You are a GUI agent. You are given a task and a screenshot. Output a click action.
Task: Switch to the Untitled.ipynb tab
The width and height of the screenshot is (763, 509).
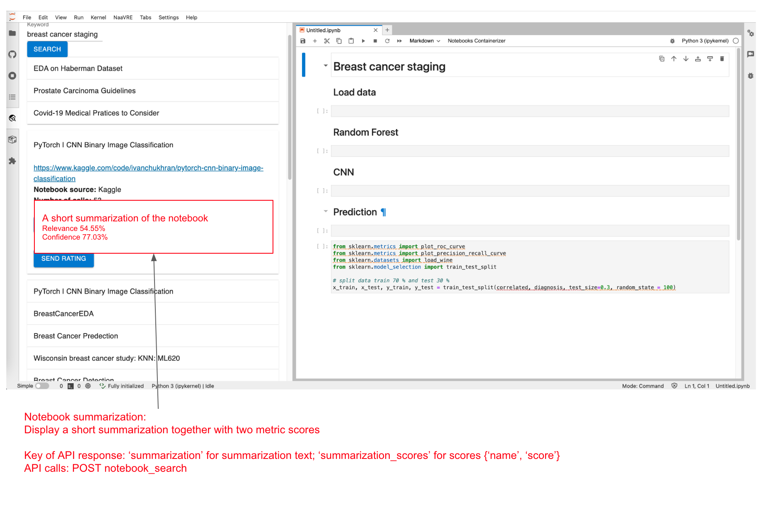[323, 30]
